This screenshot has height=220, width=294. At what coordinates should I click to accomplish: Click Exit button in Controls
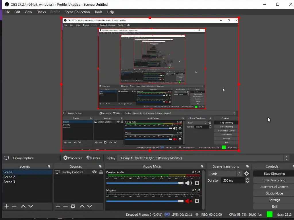click(274, 207)
